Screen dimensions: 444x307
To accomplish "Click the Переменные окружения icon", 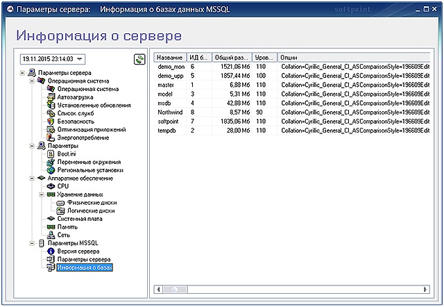I will [51, 162].
